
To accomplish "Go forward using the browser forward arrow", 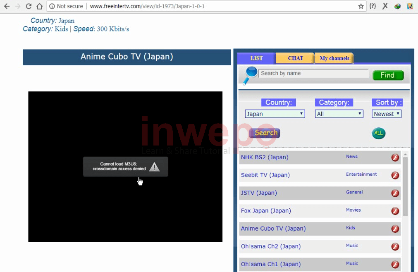I will tap(18, 6).
